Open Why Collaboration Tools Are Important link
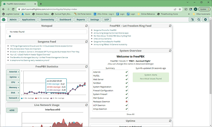This screenshot has height=127, width=212. tap(26, 49)
